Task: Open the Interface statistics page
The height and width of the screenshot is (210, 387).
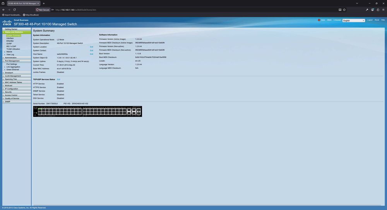Action: coord(10,38)
